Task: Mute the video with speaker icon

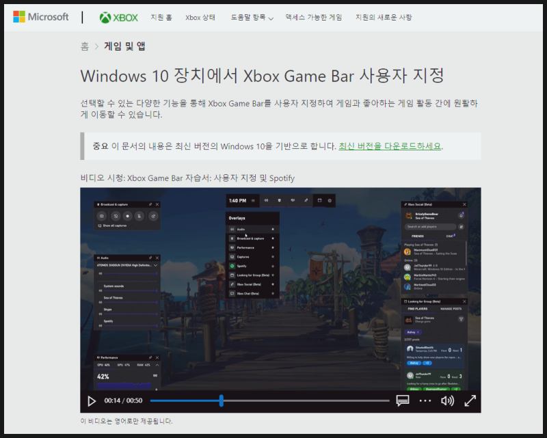Action: [447, 400]
